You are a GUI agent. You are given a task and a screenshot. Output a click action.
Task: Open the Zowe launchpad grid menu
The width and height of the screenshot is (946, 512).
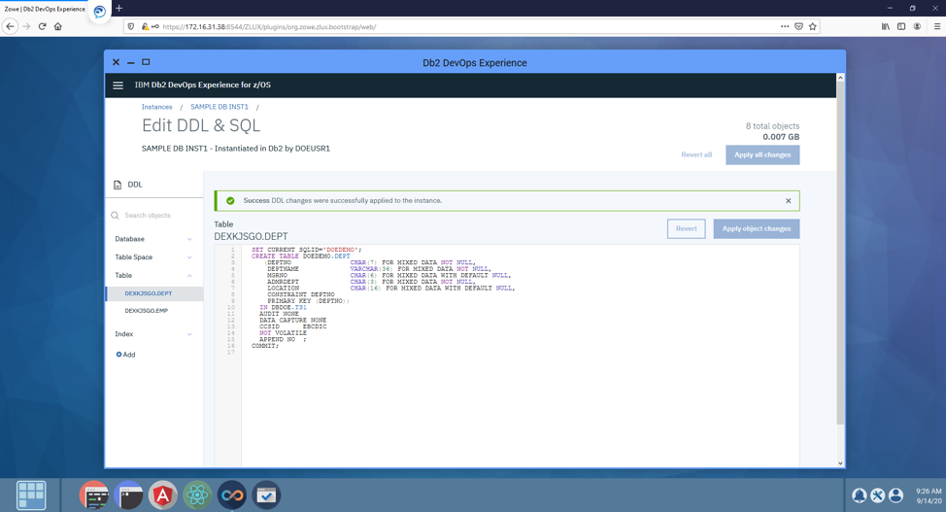click(31, 495)
